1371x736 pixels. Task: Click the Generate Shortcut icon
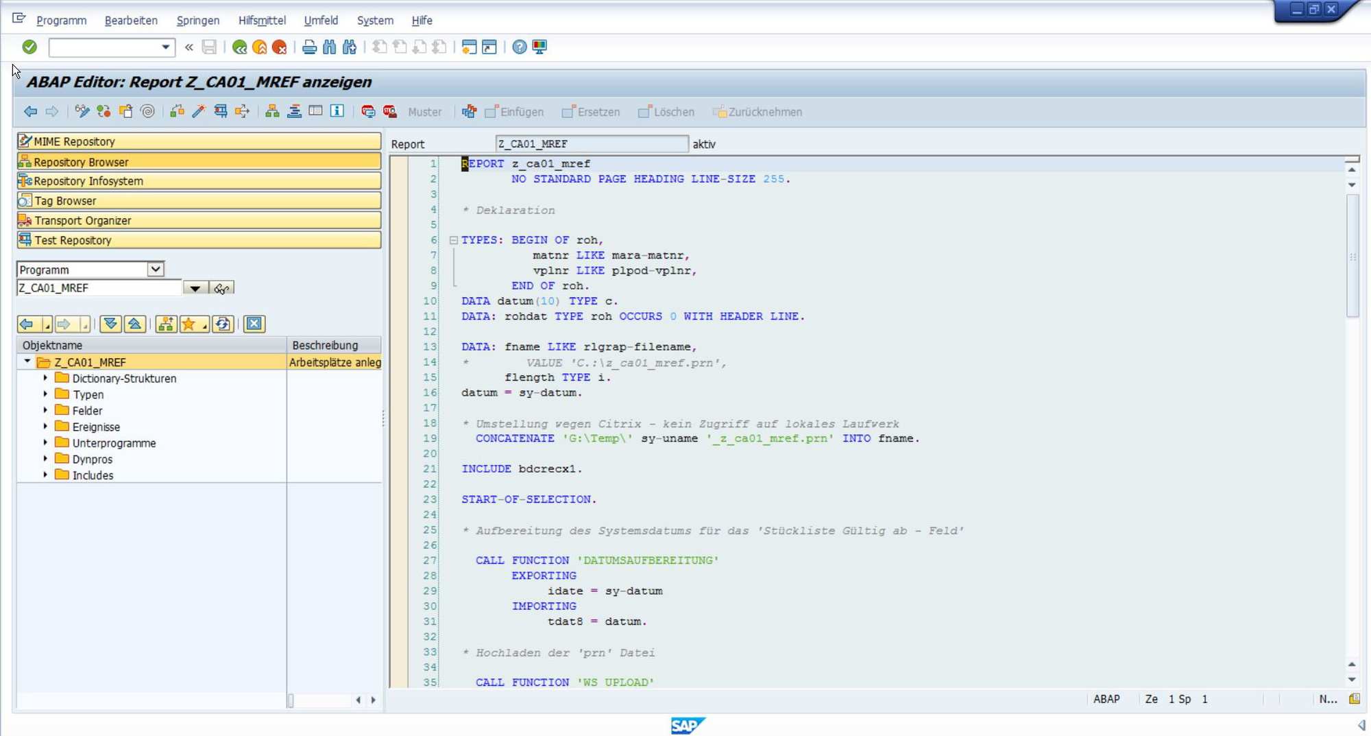pos(489,47)
